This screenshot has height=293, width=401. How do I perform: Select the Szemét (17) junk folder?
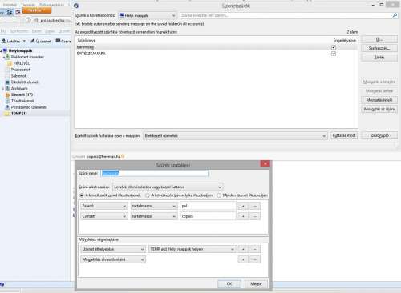(x=22, y=94)
